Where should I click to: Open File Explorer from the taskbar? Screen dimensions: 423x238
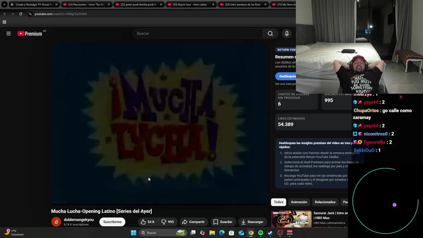click(x=212, y=233)
